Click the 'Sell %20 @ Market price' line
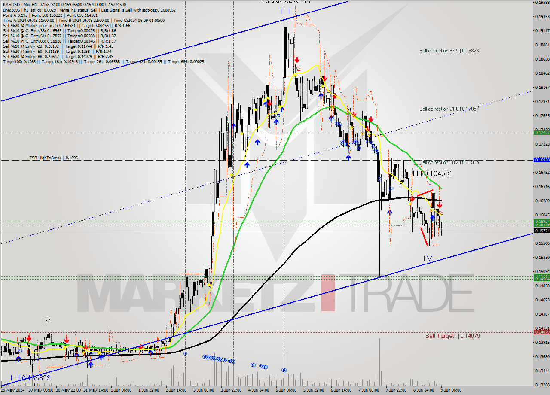 pos(67,25)
